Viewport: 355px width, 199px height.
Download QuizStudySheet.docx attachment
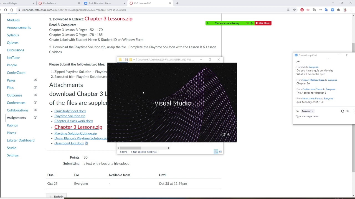70,111
